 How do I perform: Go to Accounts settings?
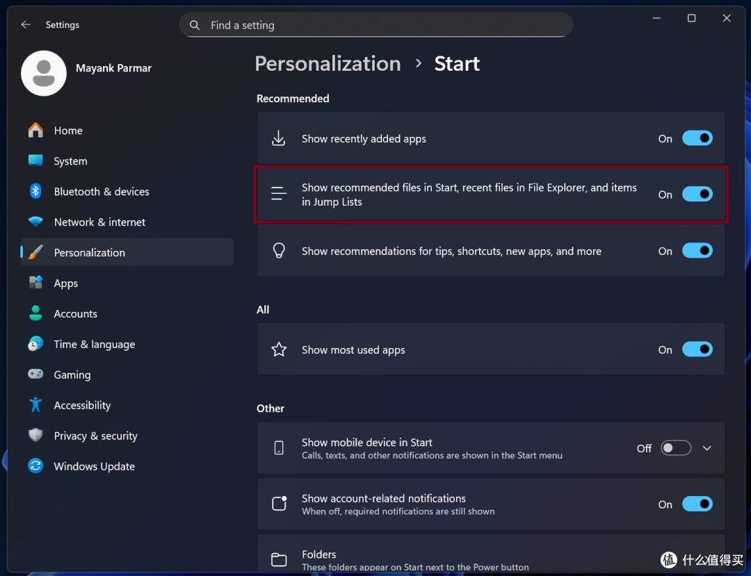click(x=127, y=314)
